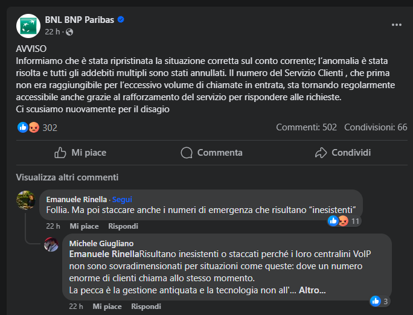The width and height of the screenshot is (413, 315).
Task: Like Emanuele Rinella's comment
Action: point(84,226)
